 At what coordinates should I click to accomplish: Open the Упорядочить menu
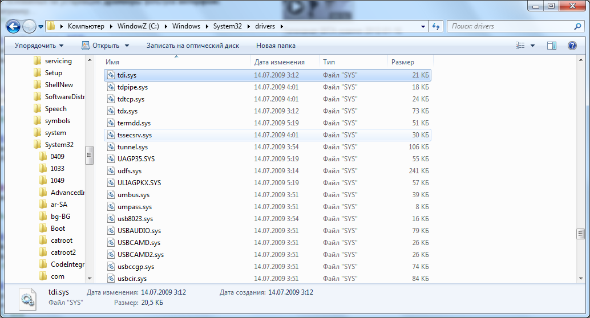click(x=39, y=46)
